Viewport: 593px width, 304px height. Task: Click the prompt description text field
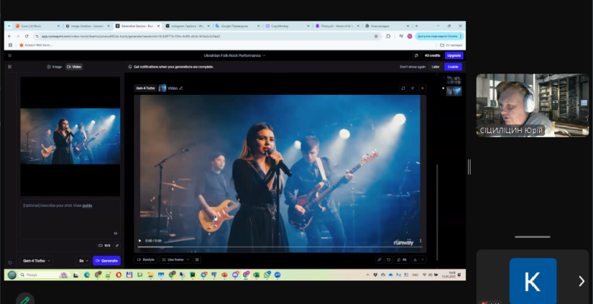point(69,217)
